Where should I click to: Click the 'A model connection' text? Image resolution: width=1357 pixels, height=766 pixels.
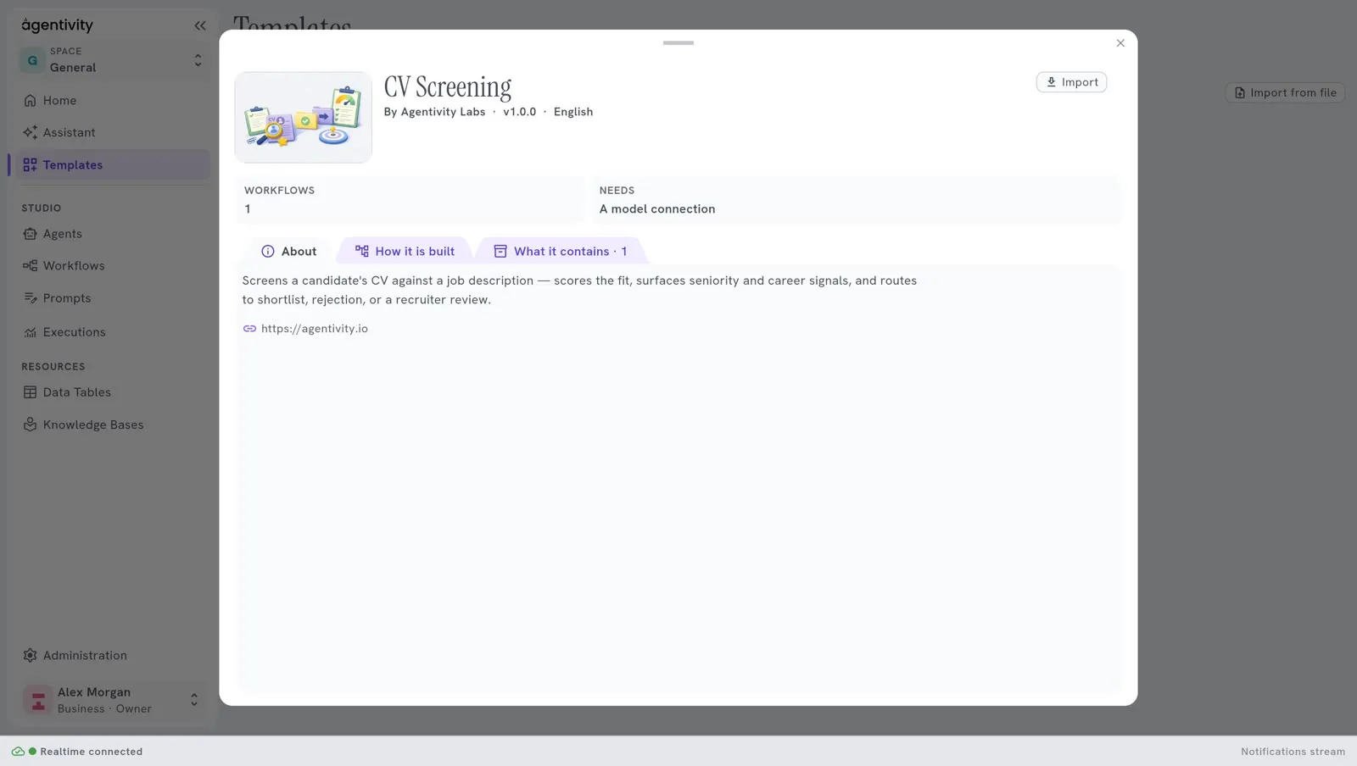[657, 209]
